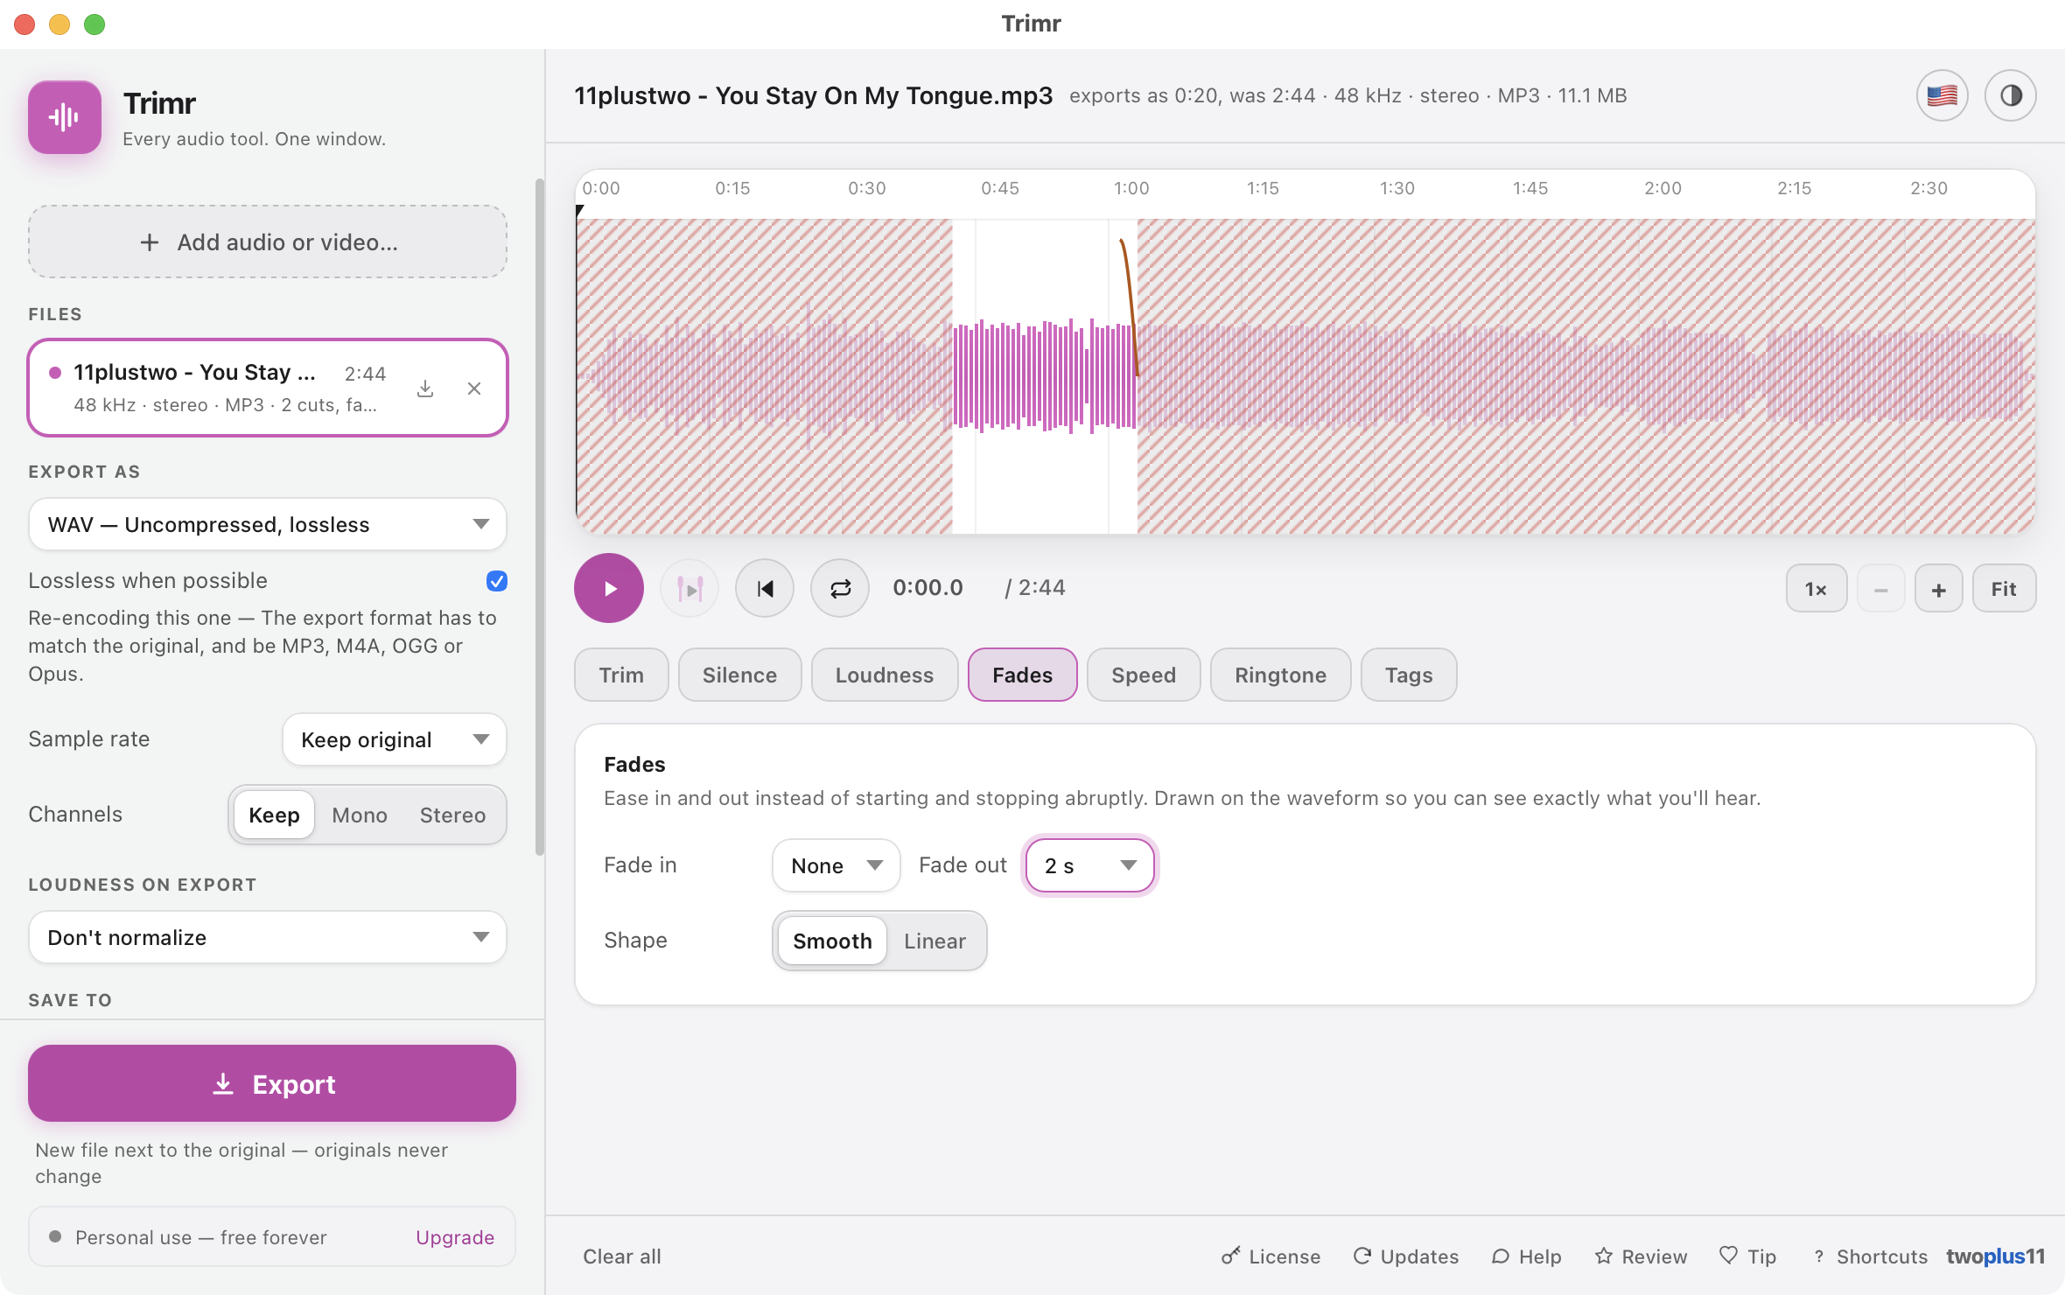Click the Tip heart link

tap(1747, 1256)
